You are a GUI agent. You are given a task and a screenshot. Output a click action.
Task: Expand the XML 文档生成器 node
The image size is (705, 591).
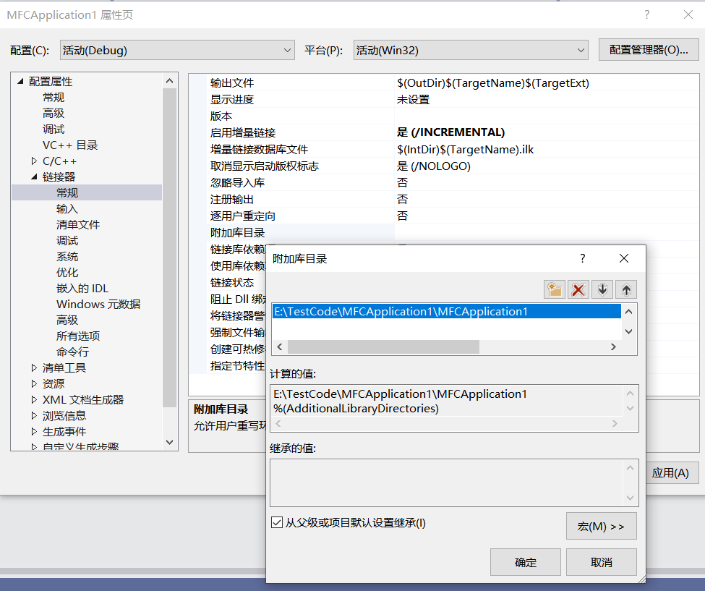coord(34,399)
